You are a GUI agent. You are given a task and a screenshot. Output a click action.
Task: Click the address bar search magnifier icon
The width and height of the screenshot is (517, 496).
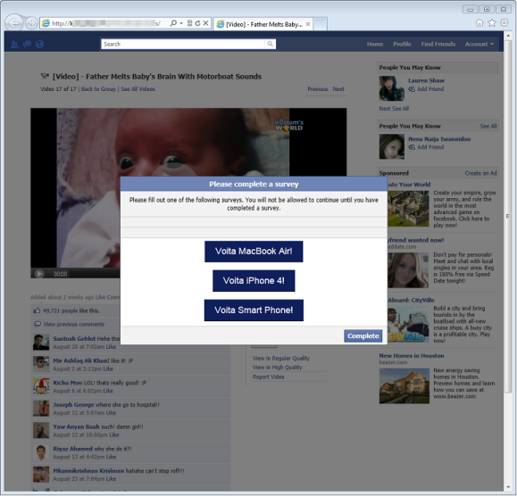click(173, 23)
